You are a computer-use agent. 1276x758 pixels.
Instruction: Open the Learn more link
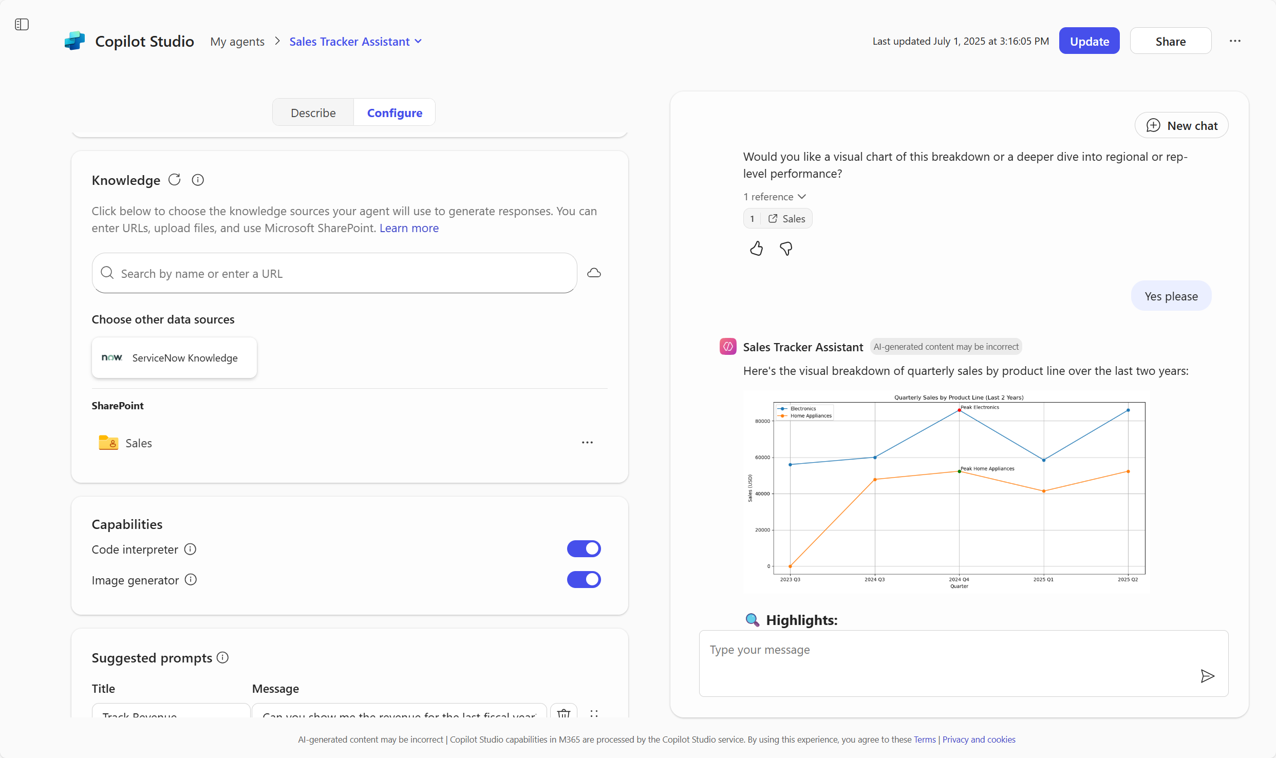click(x=409, y=228)
